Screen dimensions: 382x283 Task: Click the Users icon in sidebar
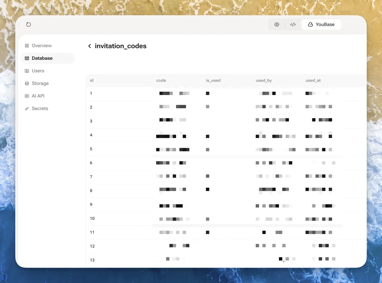tap(27, 71)
